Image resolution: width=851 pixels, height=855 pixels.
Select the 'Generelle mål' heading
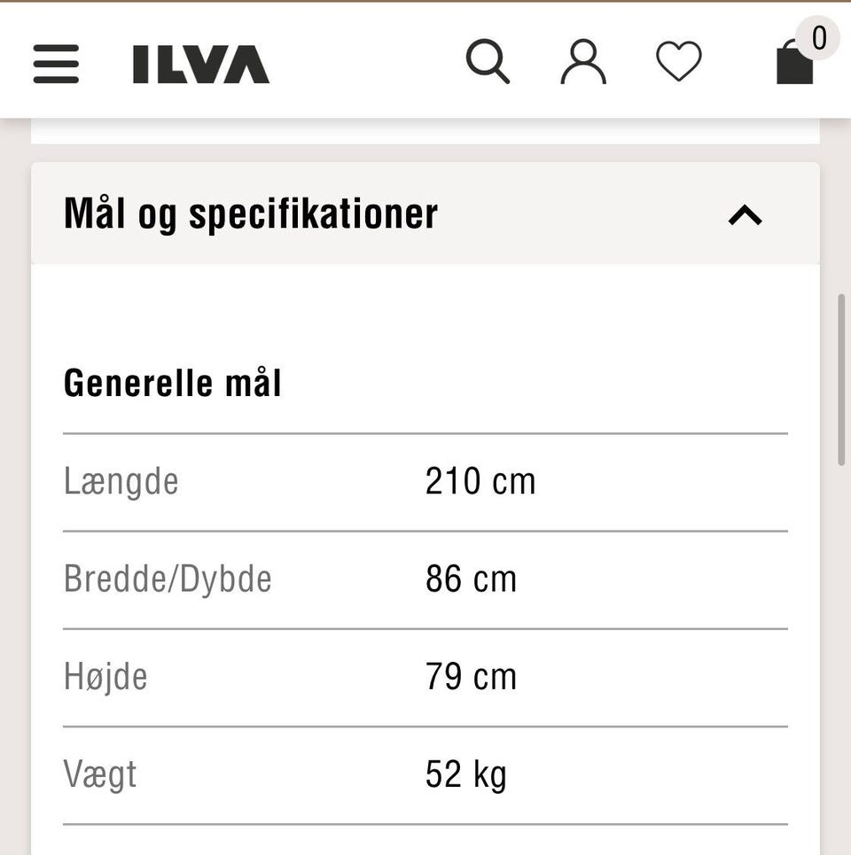[x=172, y=383]
